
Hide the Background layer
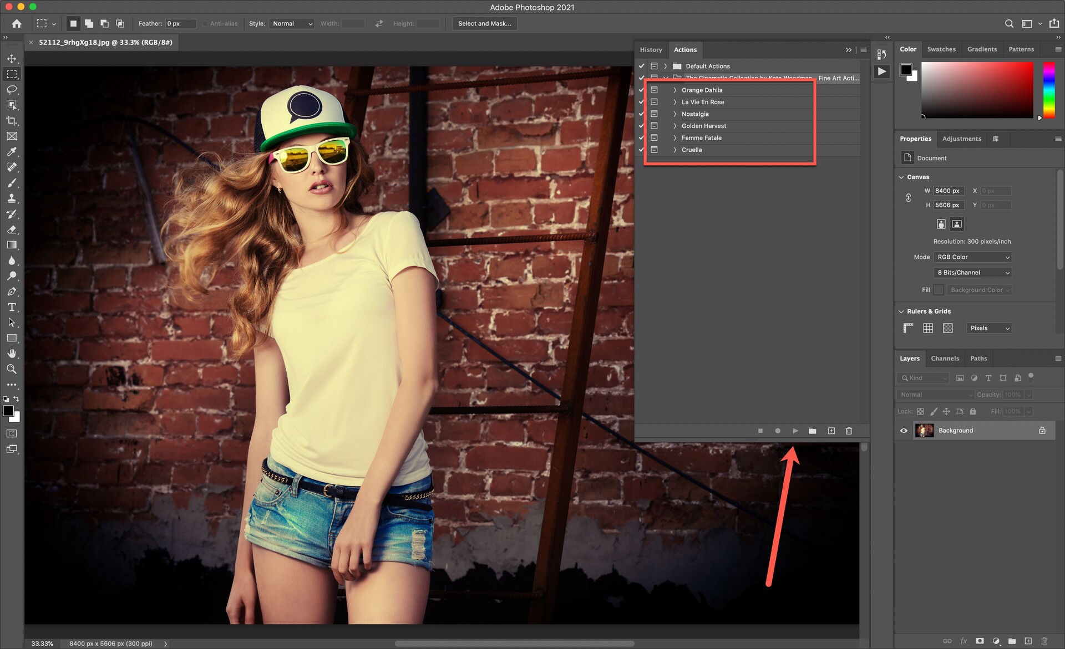pyautogui.click(x=904, y=431)
